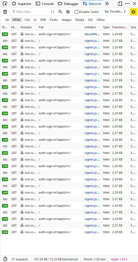Open the No Throttling dropdown
138x262 pixels.
[115, 12]
